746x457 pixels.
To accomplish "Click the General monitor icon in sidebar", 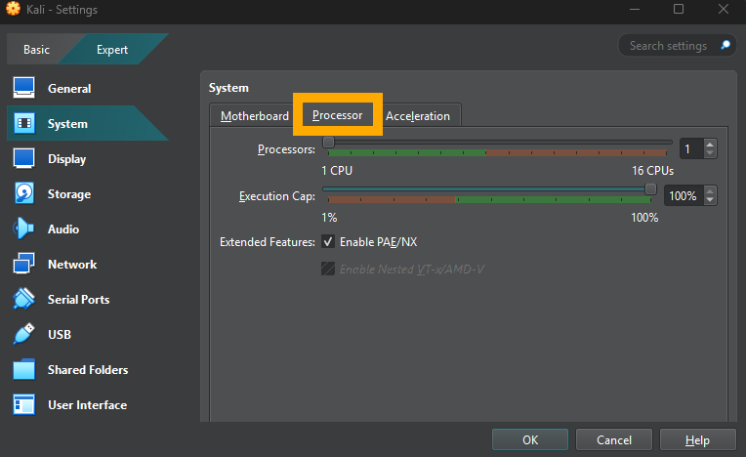I will (23, 88).
